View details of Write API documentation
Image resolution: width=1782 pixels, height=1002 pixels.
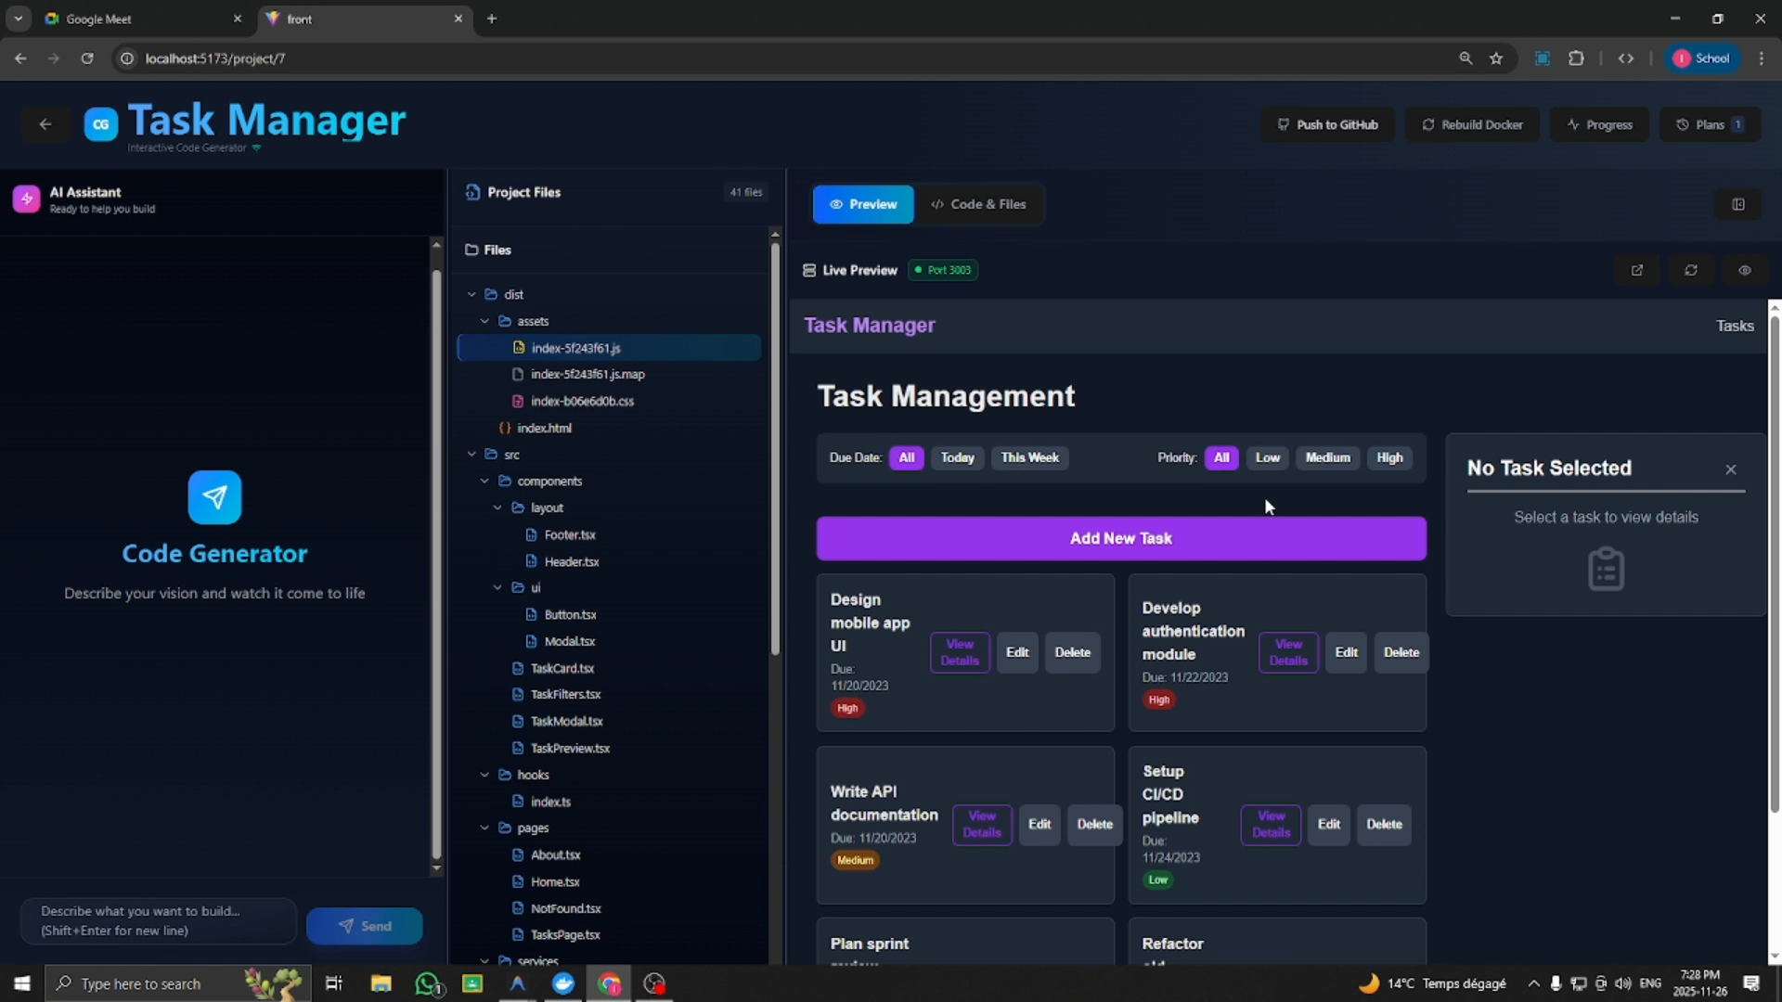click(x=981, y=825)
